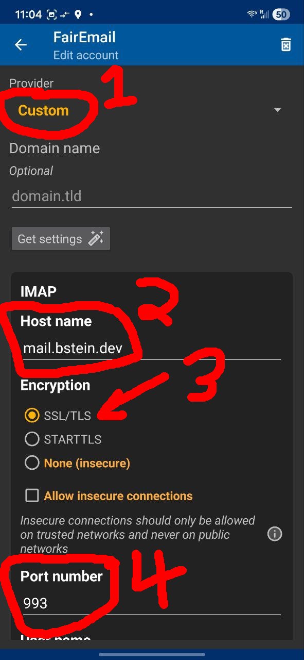Focus the domain.tld input field
This screenshot has width=304, height=660.
152,196
